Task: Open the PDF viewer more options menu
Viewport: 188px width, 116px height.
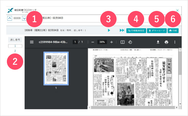Action: click(x=175, y=42)
